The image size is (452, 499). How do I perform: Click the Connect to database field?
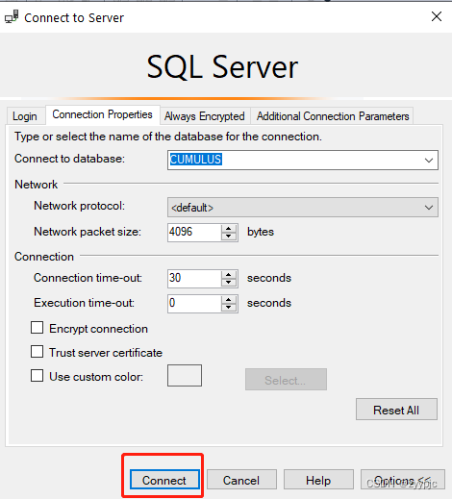point(303,160)
